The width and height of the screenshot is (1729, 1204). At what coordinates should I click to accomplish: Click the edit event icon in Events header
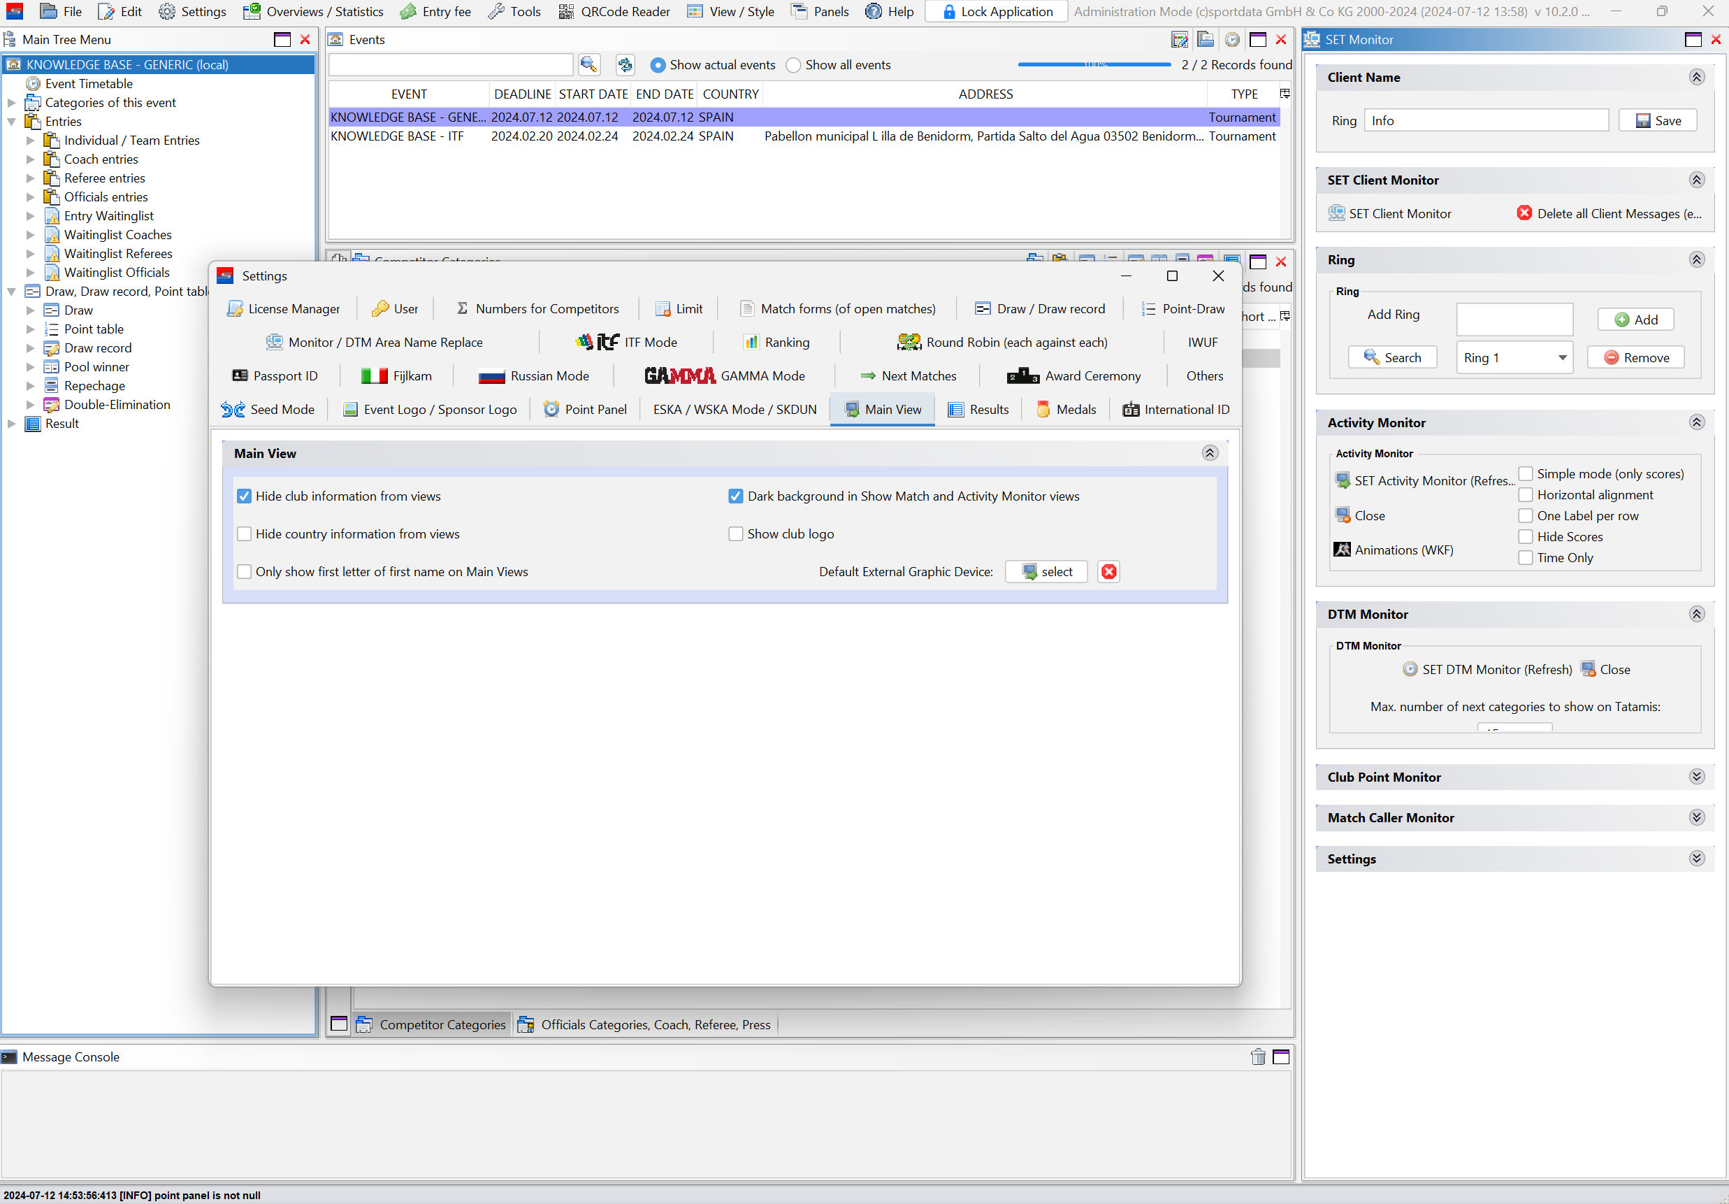click(1180, 40)
